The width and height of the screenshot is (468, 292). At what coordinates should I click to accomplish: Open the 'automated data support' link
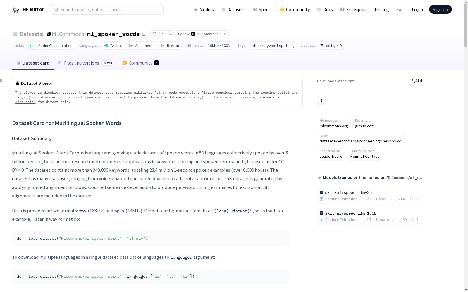point(60,97)
